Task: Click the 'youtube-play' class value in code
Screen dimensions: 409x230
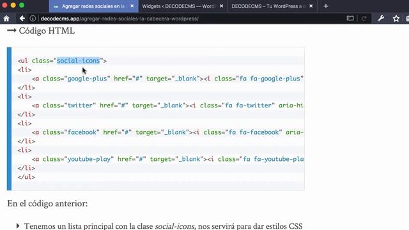Action: point(89,159)
